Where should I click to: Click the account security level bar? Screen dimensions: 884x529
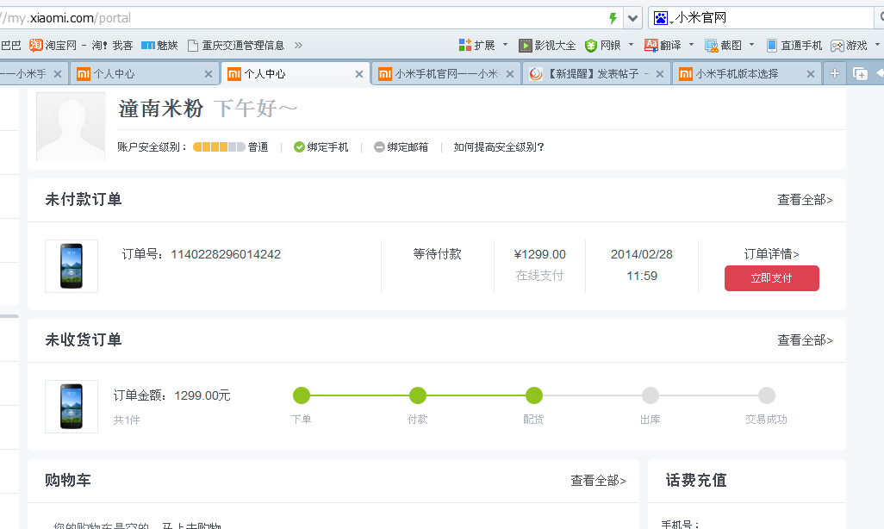pyautogui.click(x=219, y=147)
